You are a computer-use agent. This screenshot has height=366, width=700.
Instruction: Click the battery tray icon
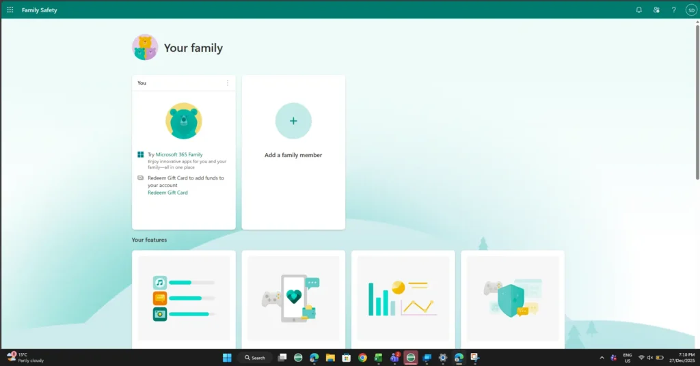660,358
